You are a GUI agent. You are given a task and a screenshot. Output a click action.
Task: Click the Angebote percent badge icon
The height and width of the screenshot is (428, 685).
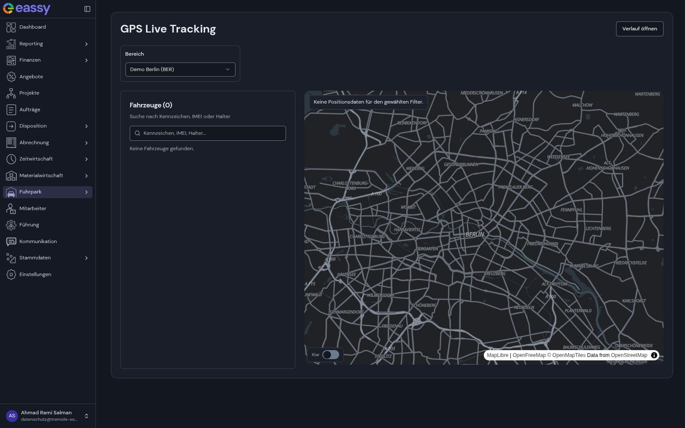11,77
